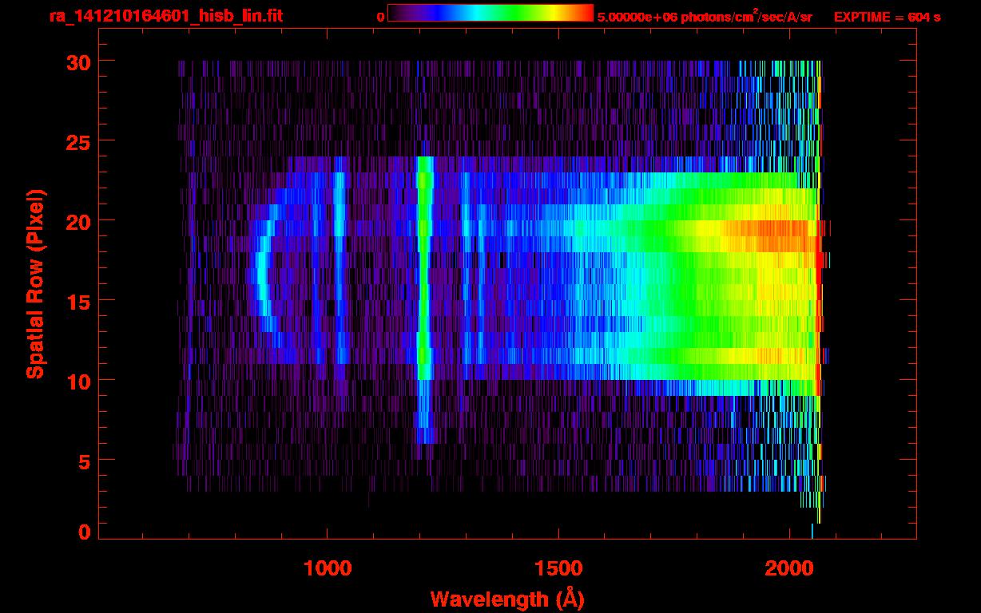This screenshot has width=981, height=613.
Task: Click the 2000 wavelength tick label
Action: [x=789, y=568]
